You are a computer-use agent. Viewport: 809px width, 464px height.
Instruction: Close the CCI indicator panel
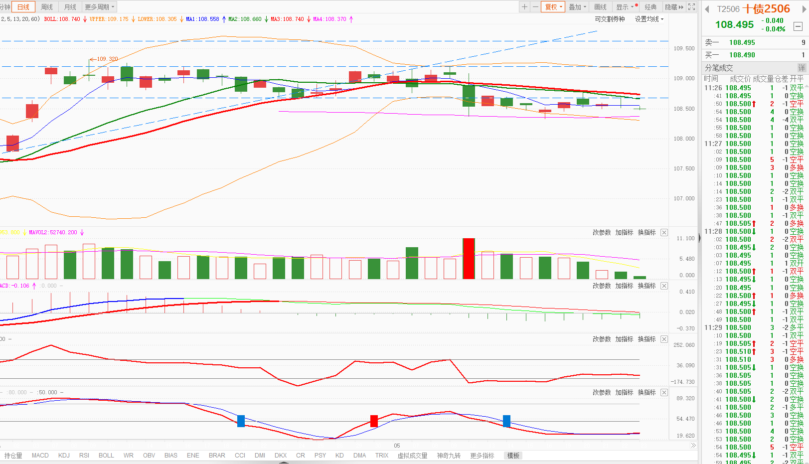click(x=664, y=339)
